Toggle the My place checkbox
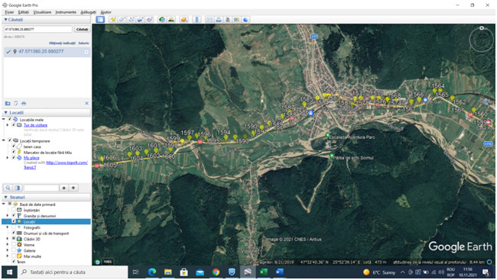The width and height of the screenshot is (497, 280). pyautogui.click(x=14, y=158)
